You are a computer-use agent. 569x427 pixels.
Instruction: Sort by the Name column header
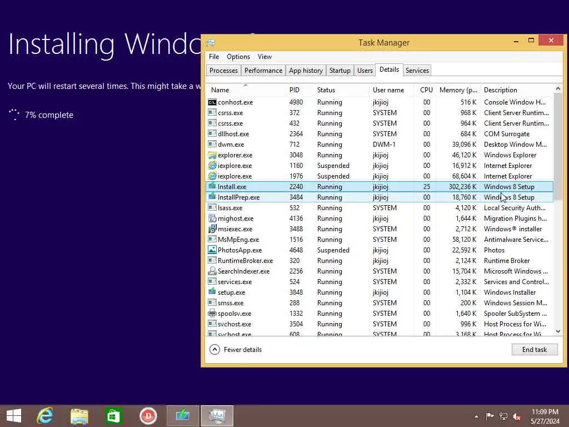pyautogui.click(x=246, y=90)
